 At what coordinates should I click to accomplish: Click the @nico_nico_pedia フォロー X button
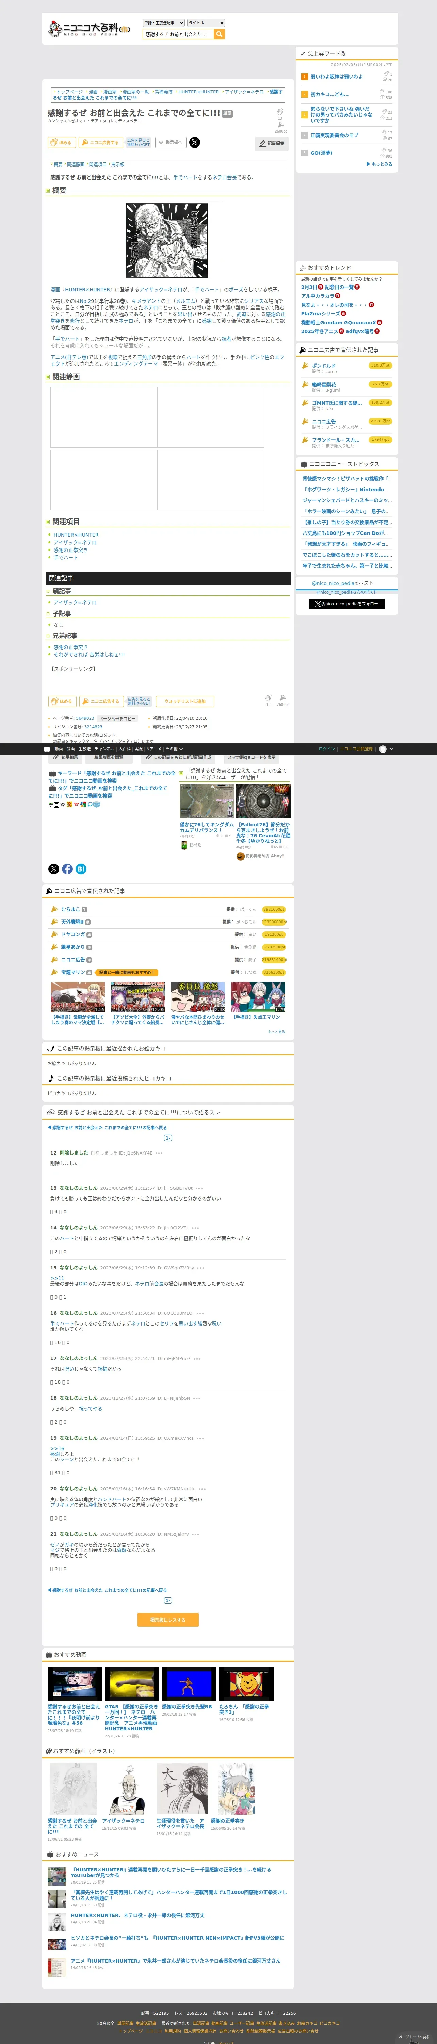coord(346,604)
